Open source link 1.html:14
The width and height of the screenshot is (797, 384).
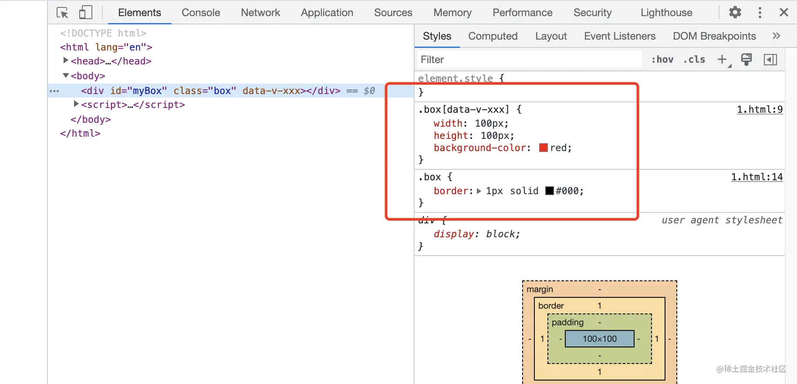(x=756, y=177)
